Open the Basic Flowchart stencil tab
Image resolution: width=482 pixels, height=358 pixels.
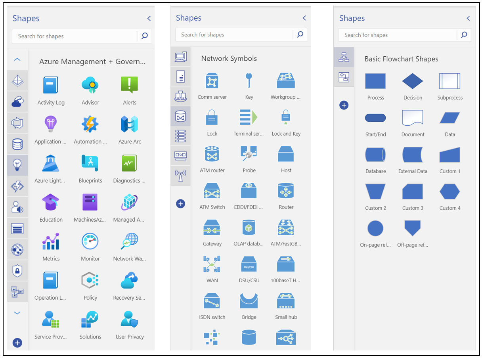coord(344,57)
